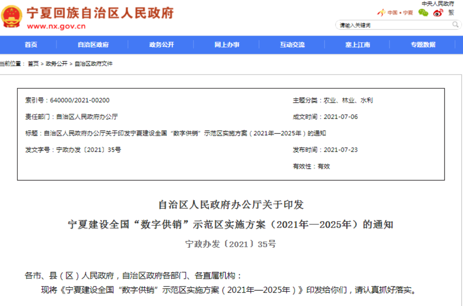Image resolution: width=463 pixels, height=306 pixels.
Task: Open 网上办事 in the navigation bar
Action: 227,45
